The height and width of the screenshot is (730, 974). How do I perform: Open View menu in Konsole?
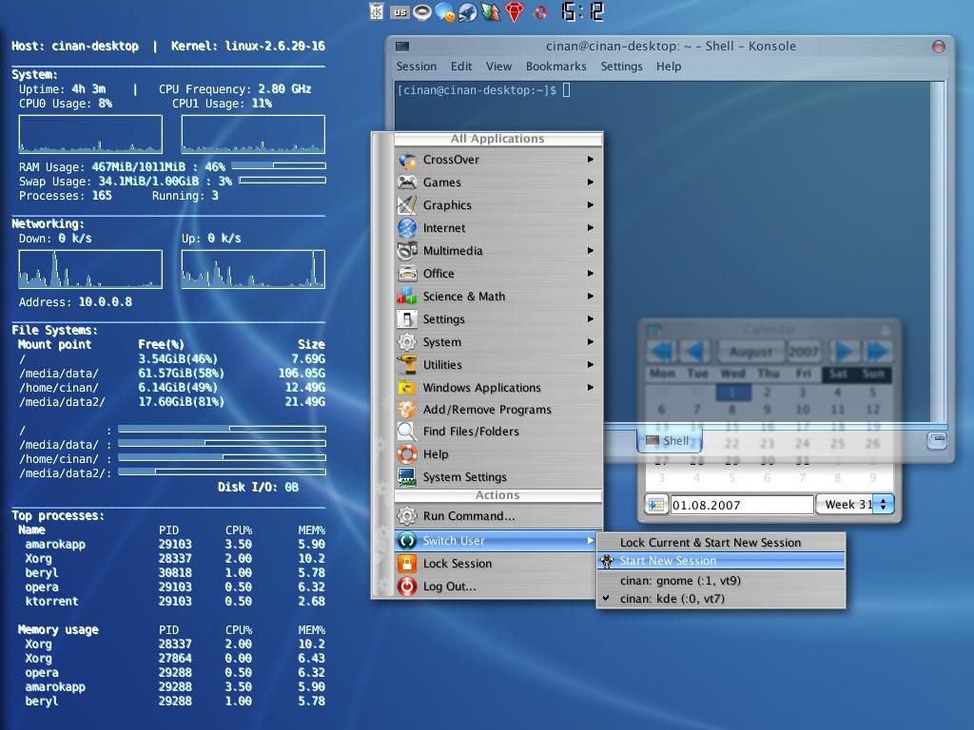click(498, 67)
